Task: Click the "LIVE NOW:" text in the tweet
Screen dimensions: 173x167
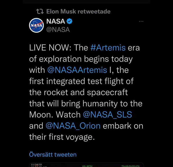Action: 50,48
